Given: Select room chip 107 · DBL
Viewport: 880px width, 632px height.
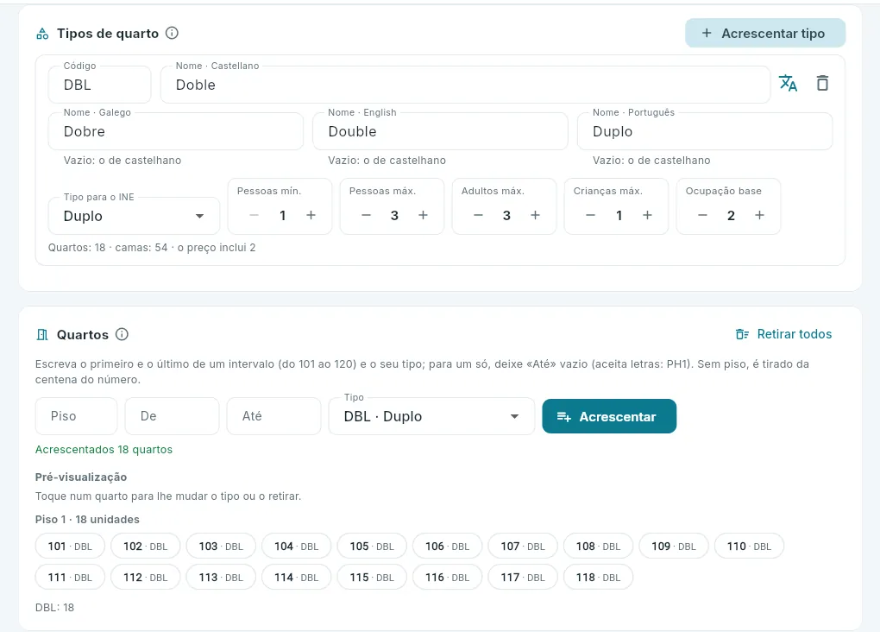Looking at the screenshot, I should pos(523,546).
